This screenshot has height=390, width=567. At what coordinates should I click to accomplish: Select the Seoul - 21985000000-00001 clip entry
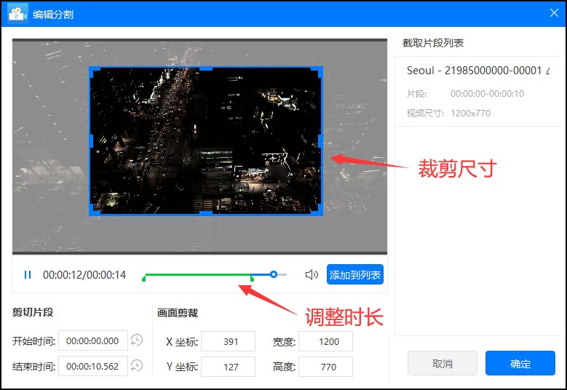coord(478,92)
